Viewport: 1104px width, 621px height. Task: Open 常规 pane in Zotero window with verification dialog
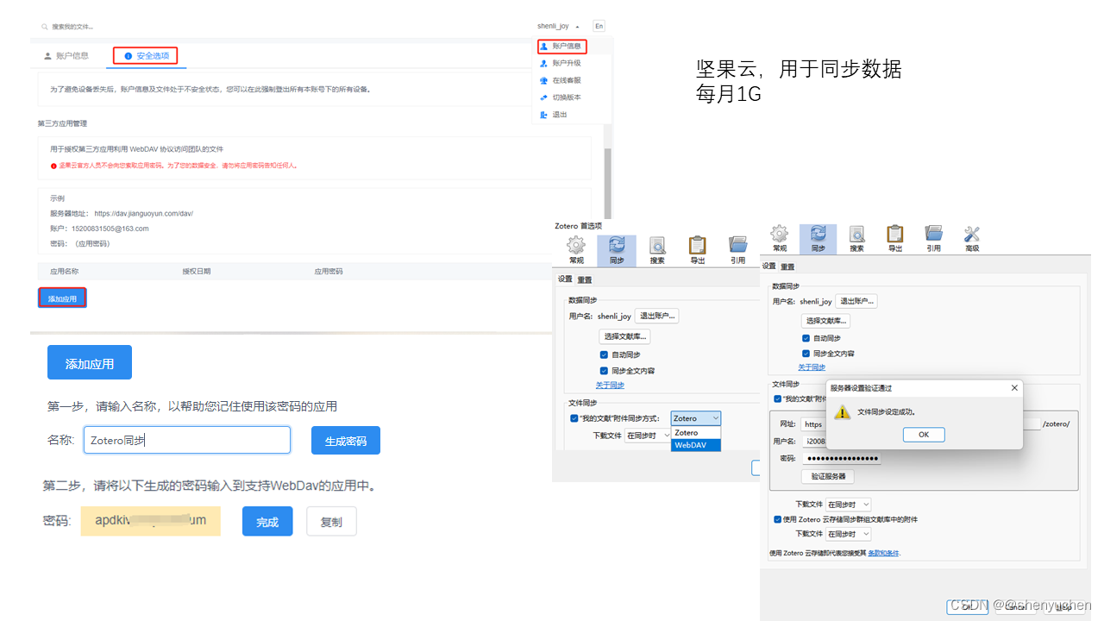(780, 238)
